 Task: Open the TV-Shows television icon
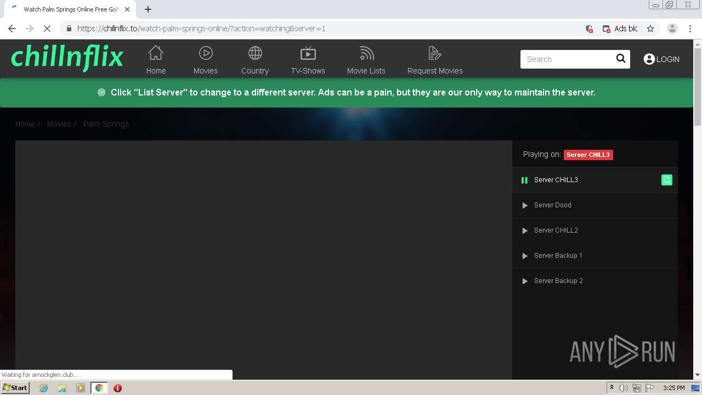click(308, 53)
